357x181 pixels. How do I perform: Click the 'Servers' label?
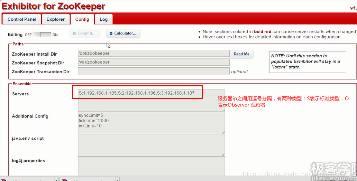[x=20, y=94]
